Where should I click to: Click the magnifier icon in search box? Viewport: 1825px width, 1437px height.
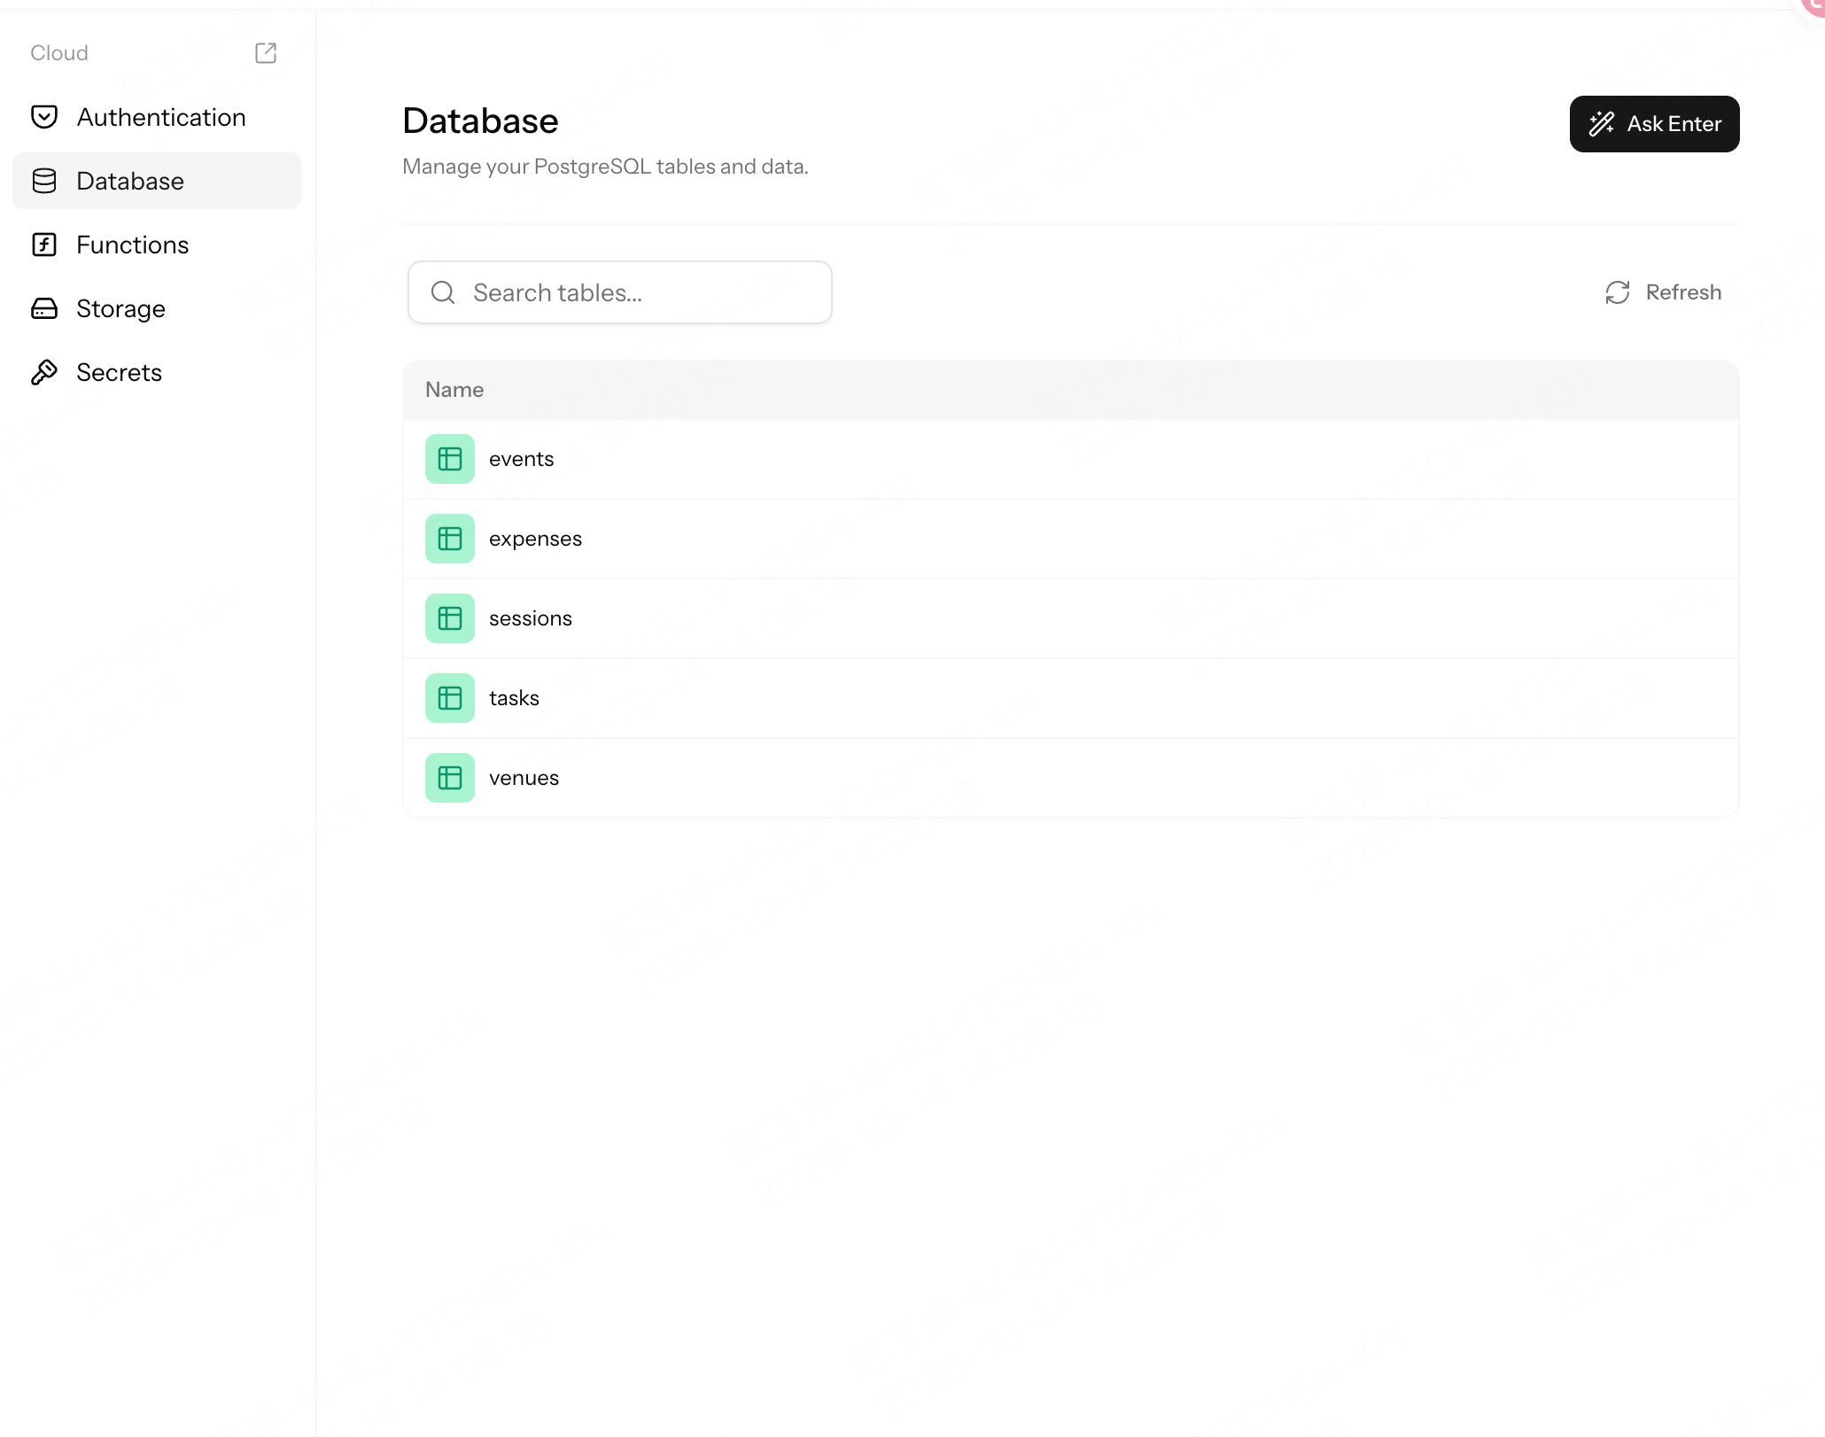[x=443, y=292]
